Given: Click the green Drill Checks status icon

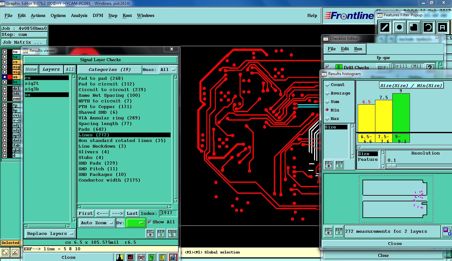Looking at the screenshot, I should [x=339, y=67].
